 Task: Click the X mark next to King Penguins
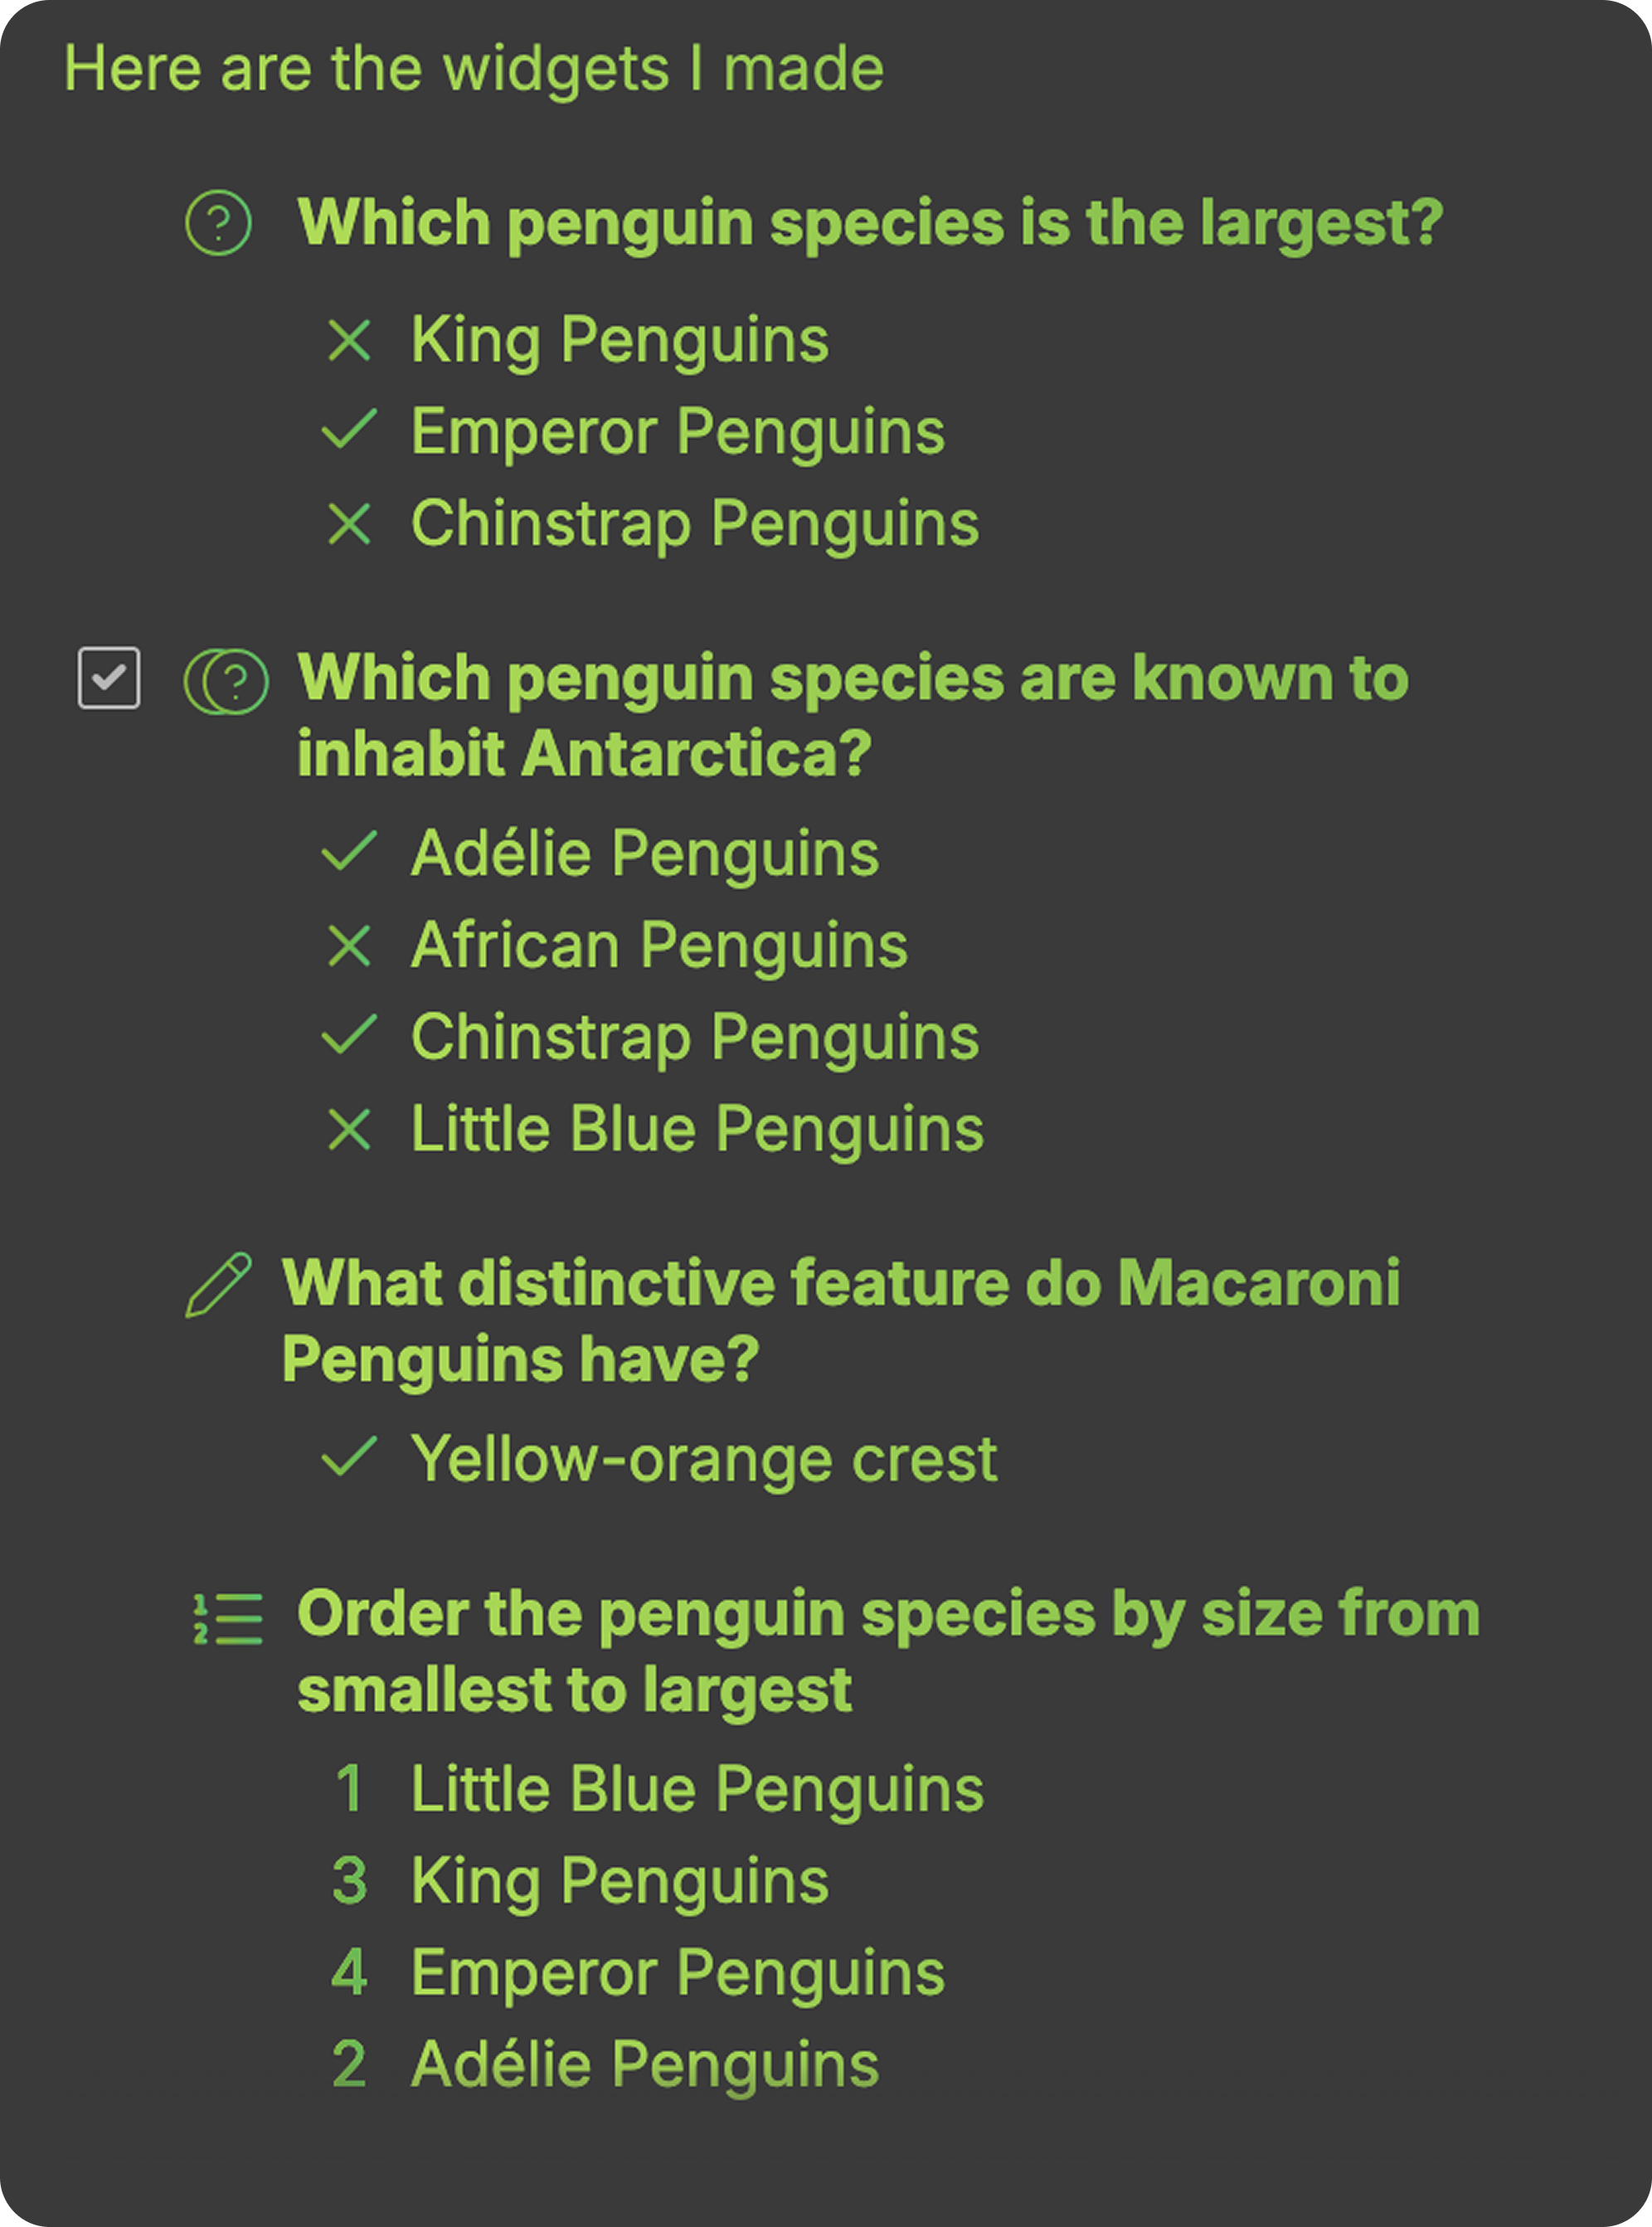tap(349, 340)
